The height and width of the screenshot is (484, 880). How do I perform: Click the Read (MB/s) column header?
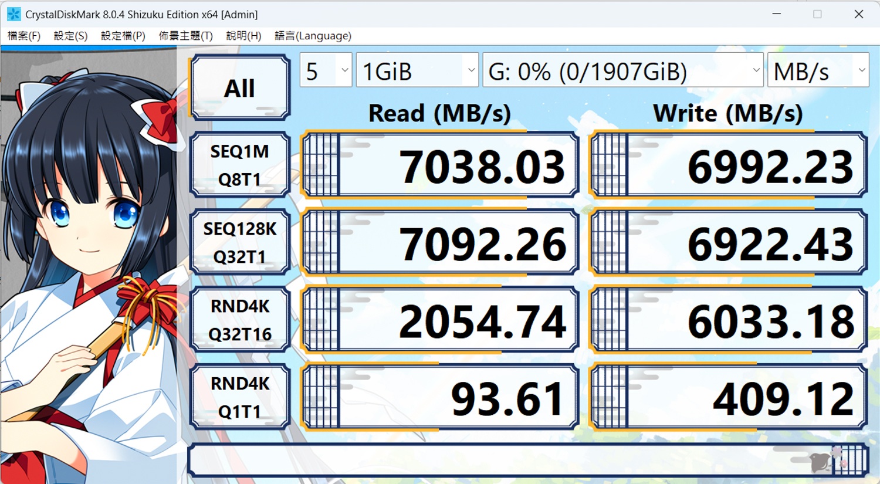[439, 113]
